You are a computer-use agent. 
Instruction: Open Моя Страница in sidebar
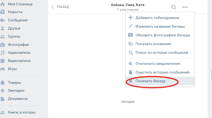pos(20,4)
